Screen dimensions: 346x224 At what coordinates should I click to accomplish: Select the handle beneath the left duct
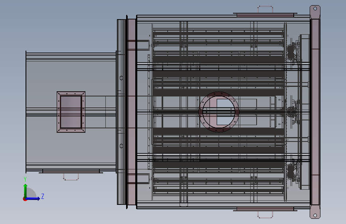tap(71, 177)
